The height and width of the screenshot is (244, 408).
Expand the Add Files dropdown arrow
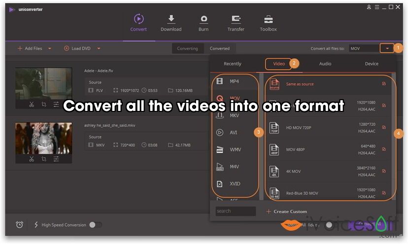[x=50, y=48]
